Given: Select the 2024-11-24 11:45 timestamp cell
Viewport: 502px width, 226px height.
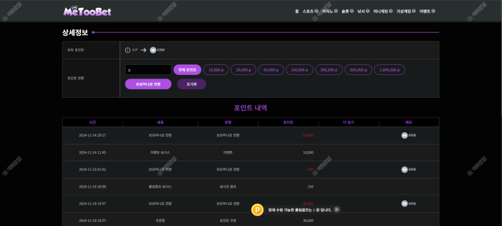Looking at the screenshot, I should coord(93,153).
